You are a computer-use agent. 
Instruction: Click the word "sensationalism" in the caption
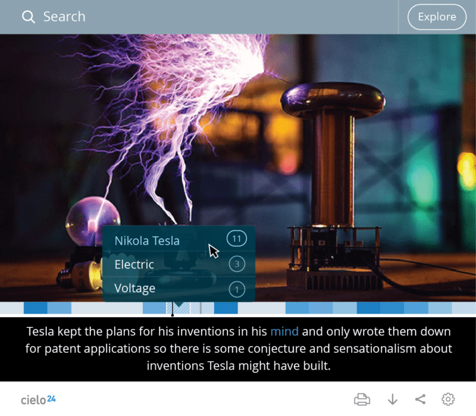375,349
